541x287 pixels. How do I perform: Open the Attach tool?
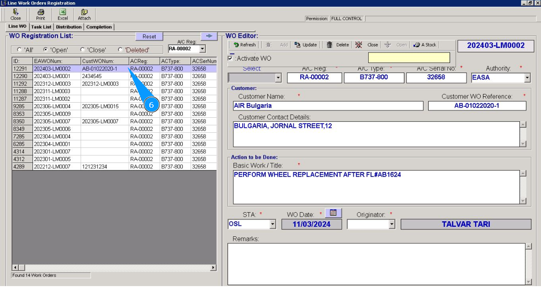point(84,14)
